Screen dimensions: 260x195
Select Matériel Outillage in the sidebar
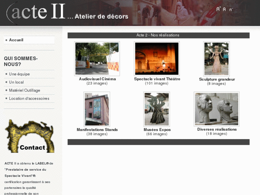point(25,91)
